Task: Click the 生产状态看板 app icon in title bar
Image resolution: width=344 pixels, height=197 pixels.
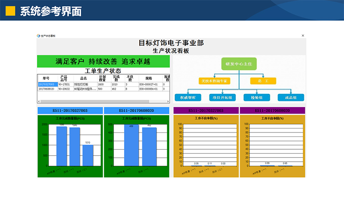Action: [x=39, y=36]
